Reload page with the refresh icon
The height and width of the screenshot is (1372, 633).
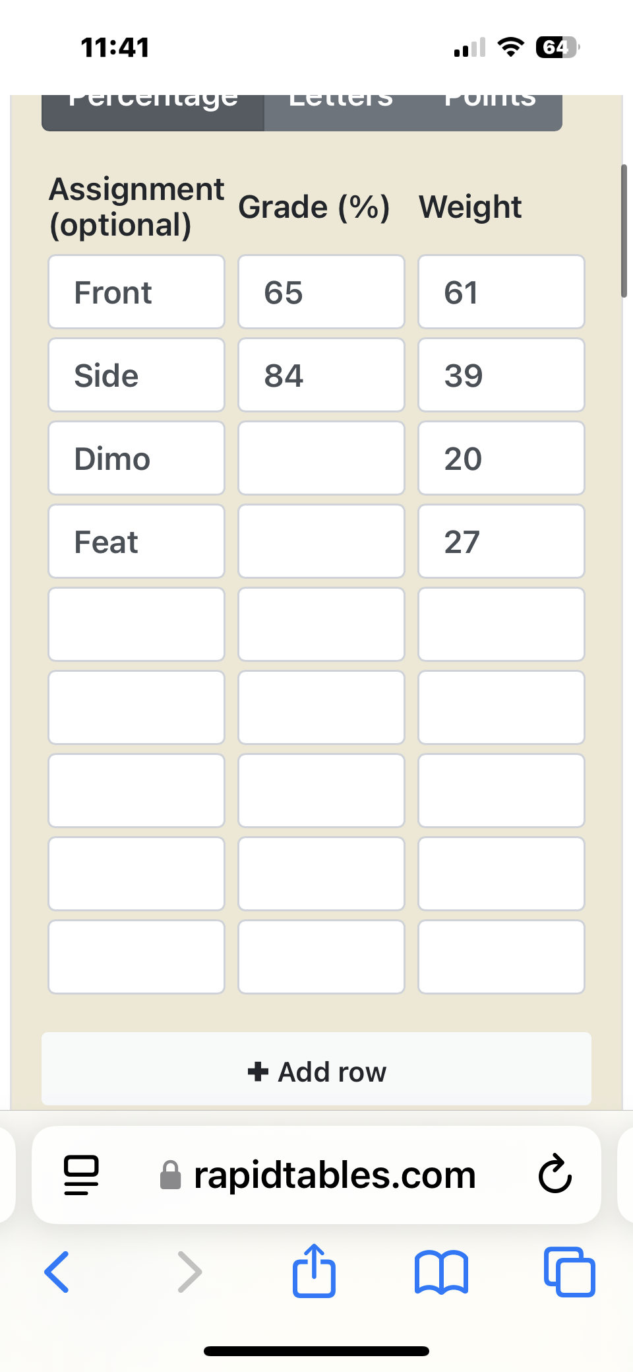[x=555, y=1175]
